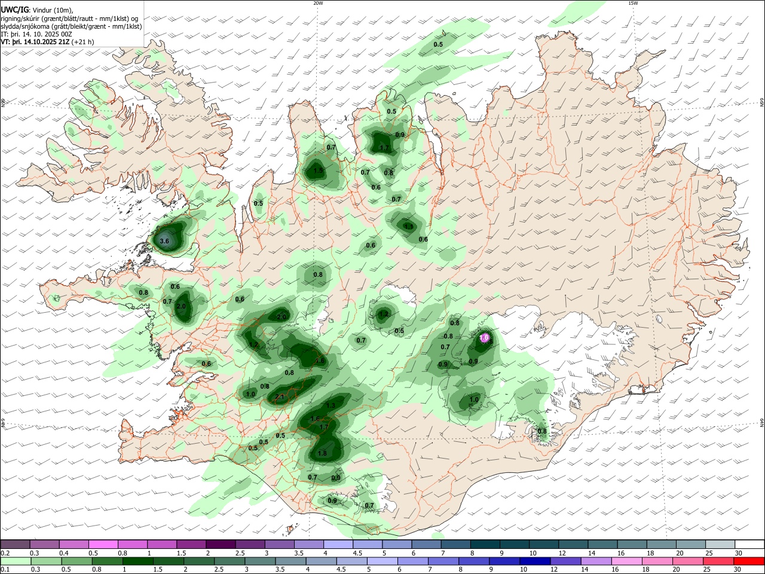Click the 15W longitude label
Screen dimensions: 765x574
pos(633,3)
